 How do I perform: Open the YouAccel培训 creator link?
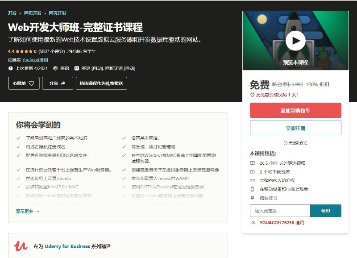pos(35,60)
